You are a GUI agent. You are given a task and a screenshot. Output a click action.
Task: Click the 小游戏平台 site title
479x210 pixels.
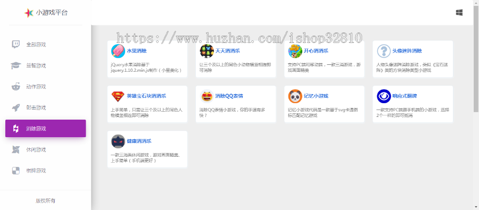tap(52, 13)
